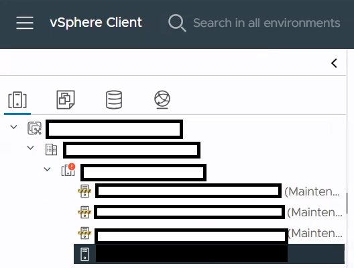Select the third maintenance mode host

coord(211,233)
